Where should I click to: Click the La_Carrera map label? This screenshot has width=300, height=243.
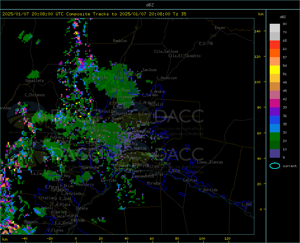[41, 173]
